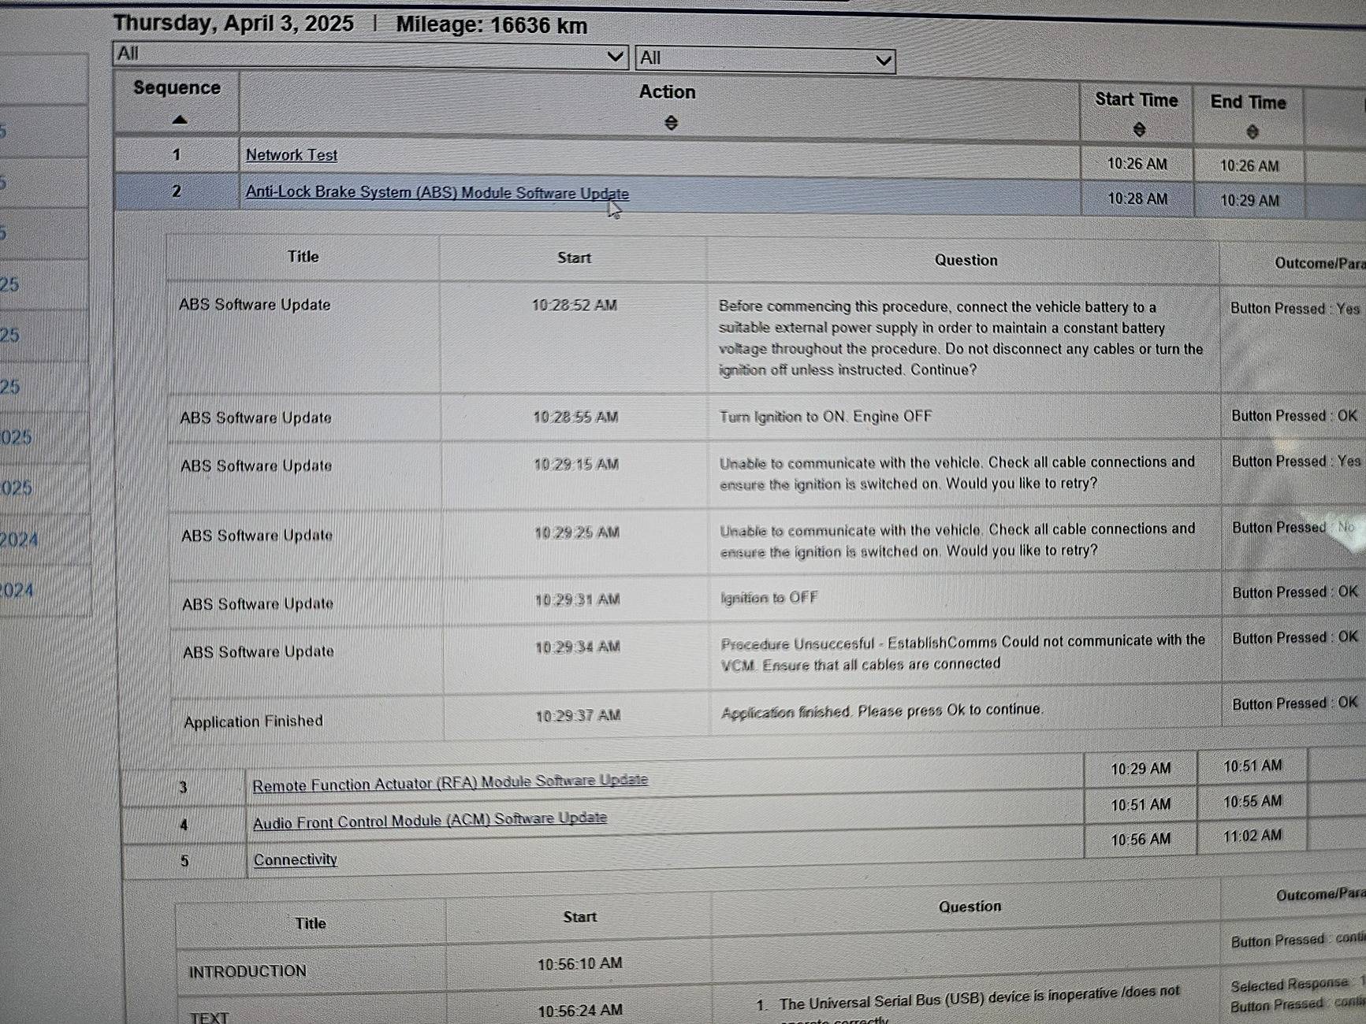Click the Sequence column ascending sort arrow

coord(179,120)
